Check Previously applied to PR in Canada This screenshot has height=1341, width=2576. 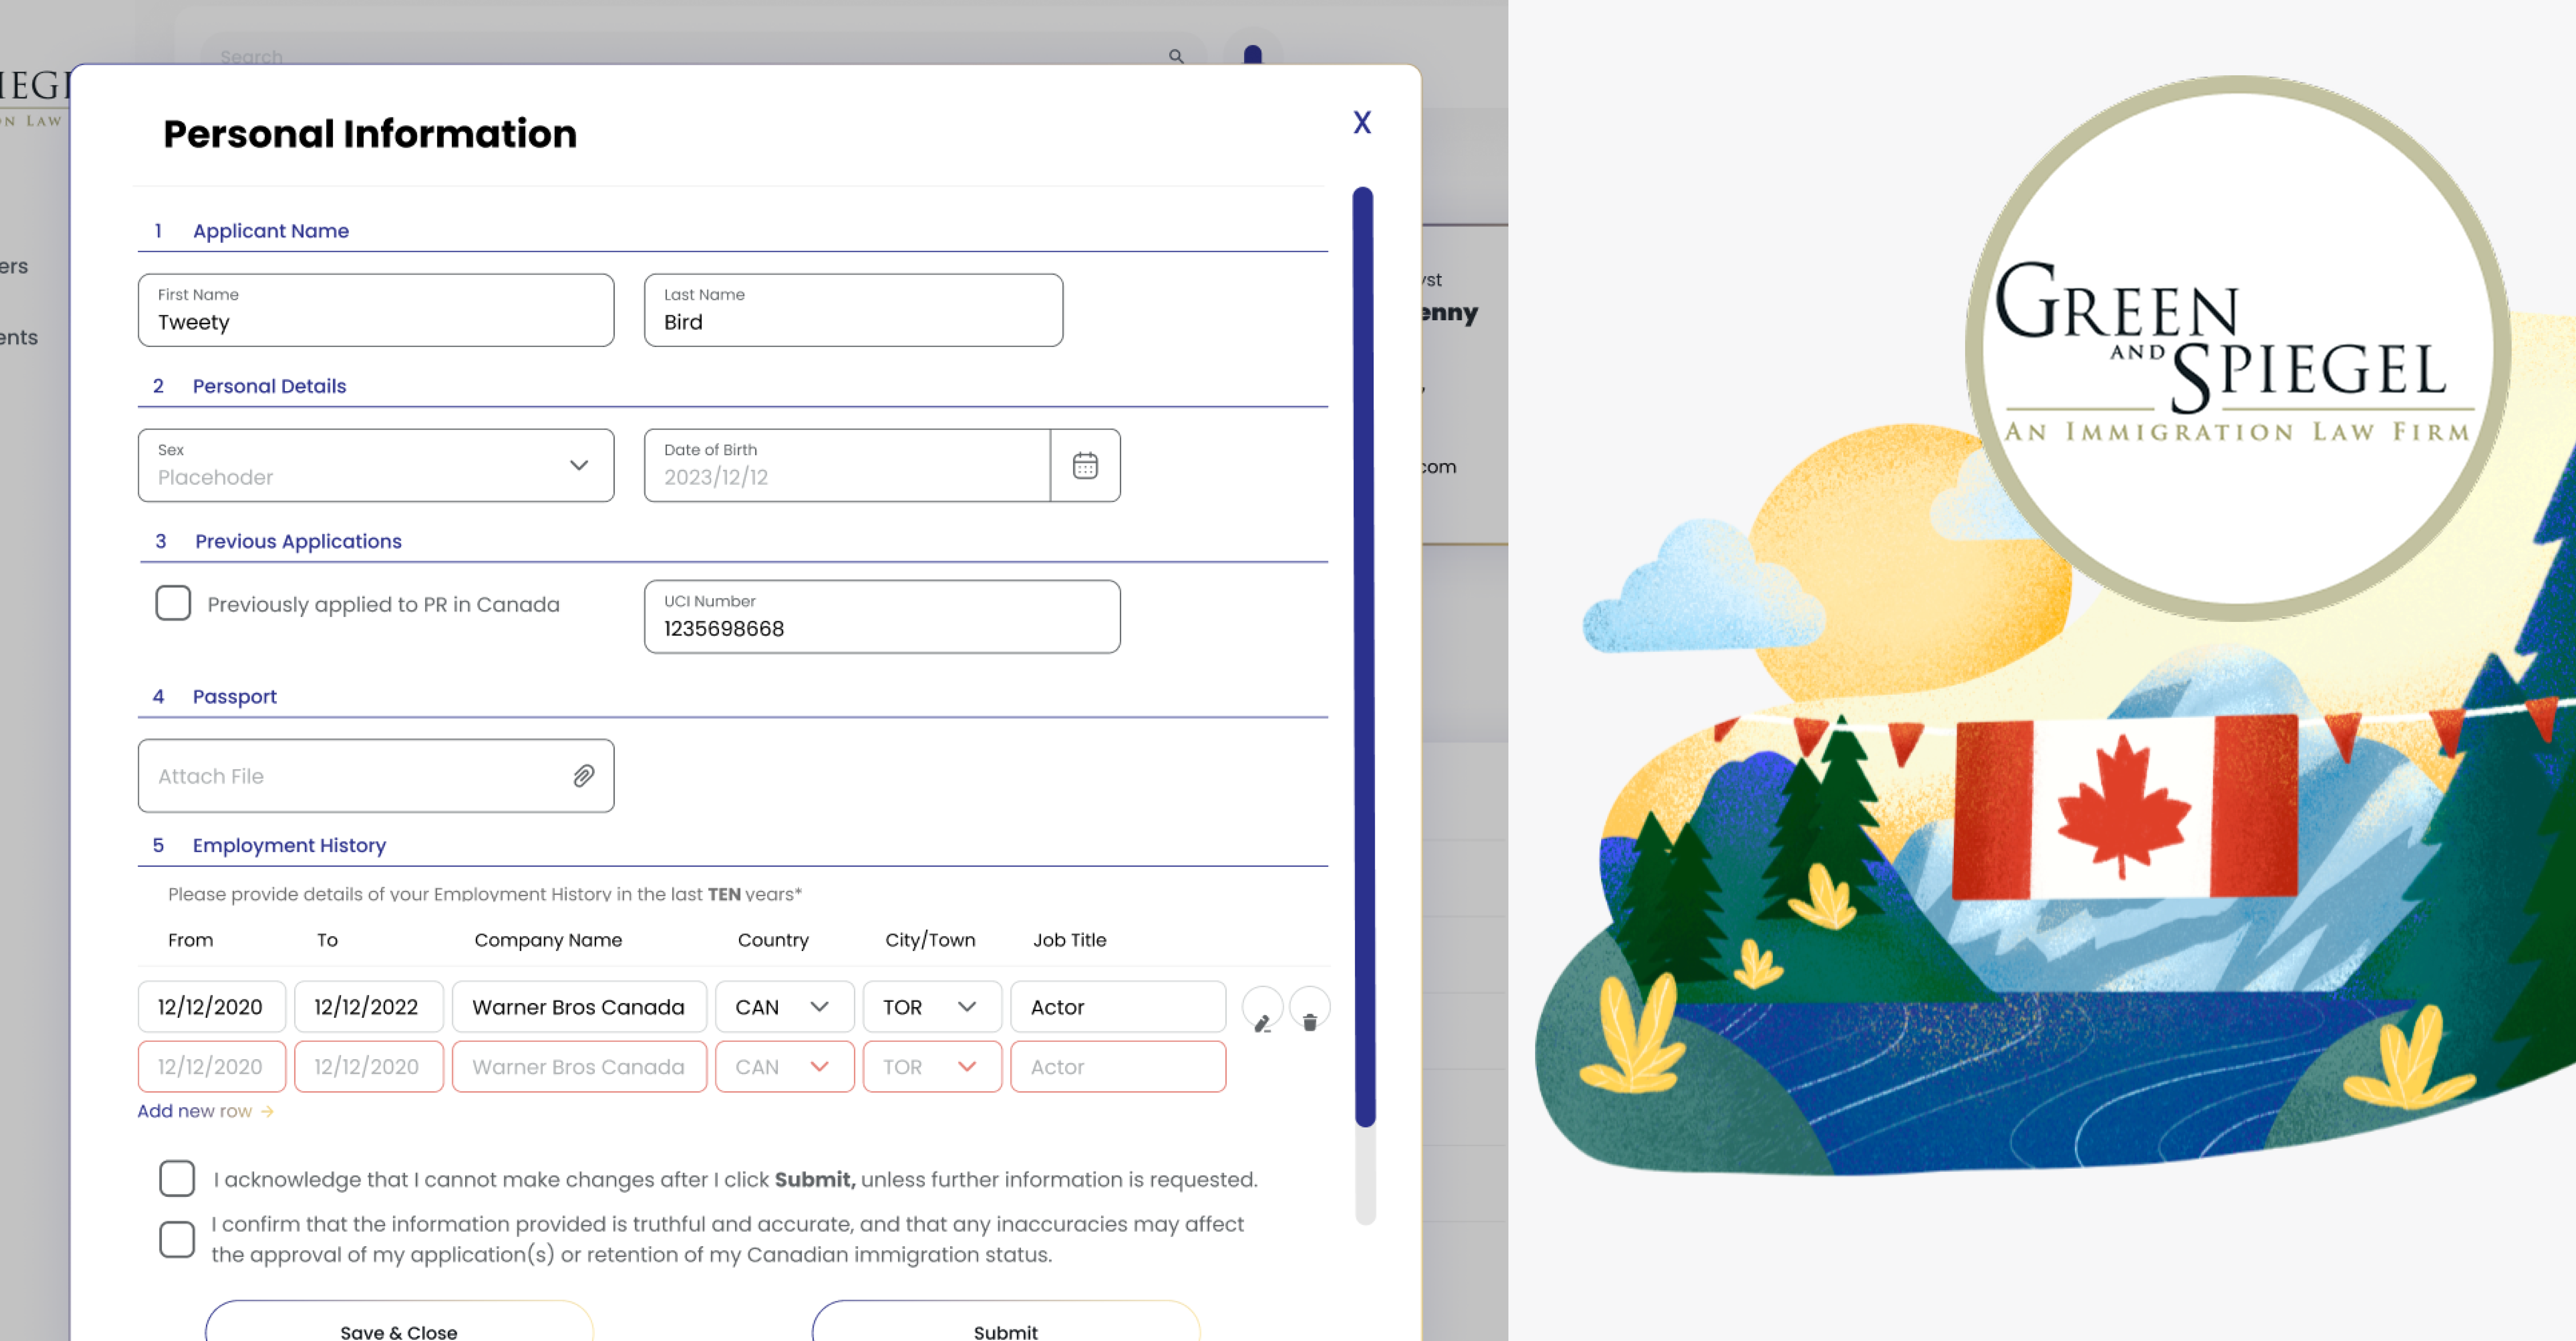tap(173, 603)
